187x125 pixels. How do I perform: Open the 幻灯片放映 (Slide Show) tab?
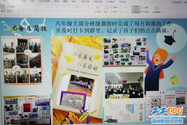tap(45, 1)
